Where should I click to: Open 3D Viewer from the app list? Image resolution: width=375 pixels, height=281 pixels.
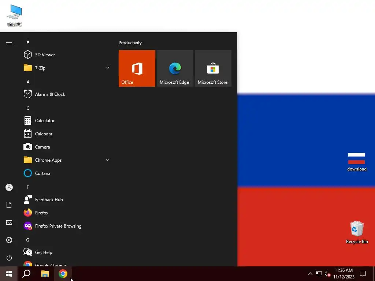[67, 55]
